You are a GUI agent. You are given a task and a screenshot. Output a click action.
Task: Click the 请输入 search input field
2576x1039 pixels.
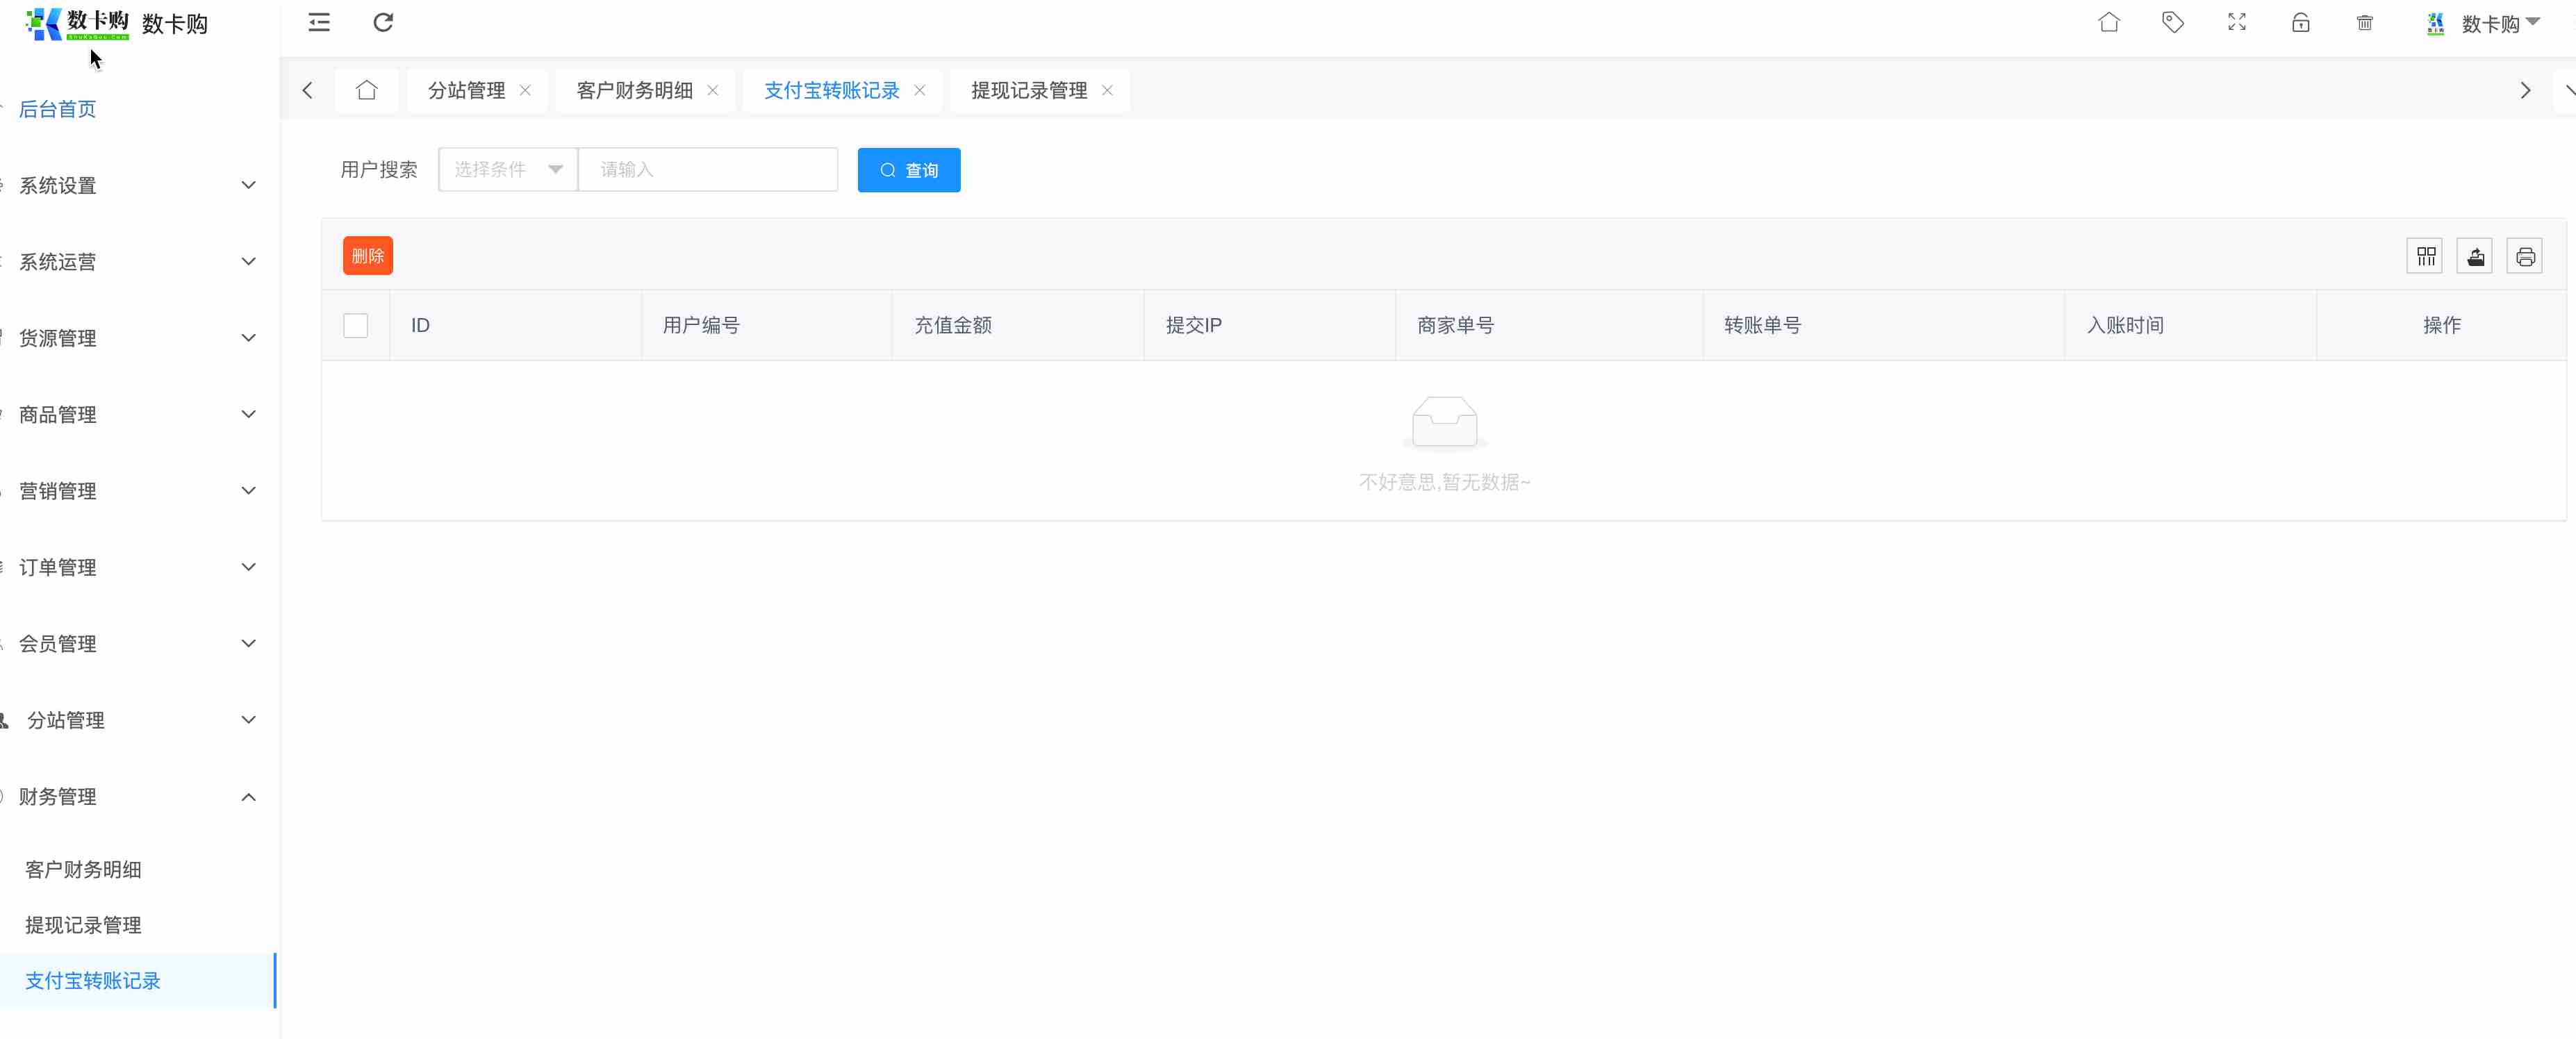[x=707, y=169]
